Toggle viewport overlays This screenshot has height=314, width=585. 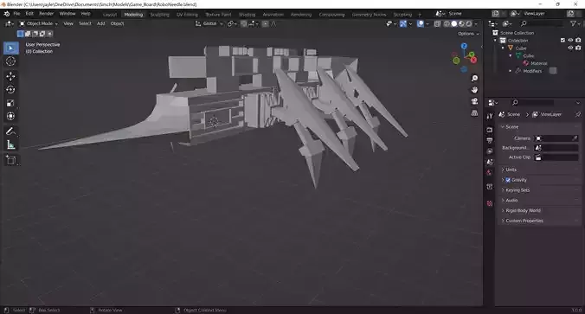point(421,24)
